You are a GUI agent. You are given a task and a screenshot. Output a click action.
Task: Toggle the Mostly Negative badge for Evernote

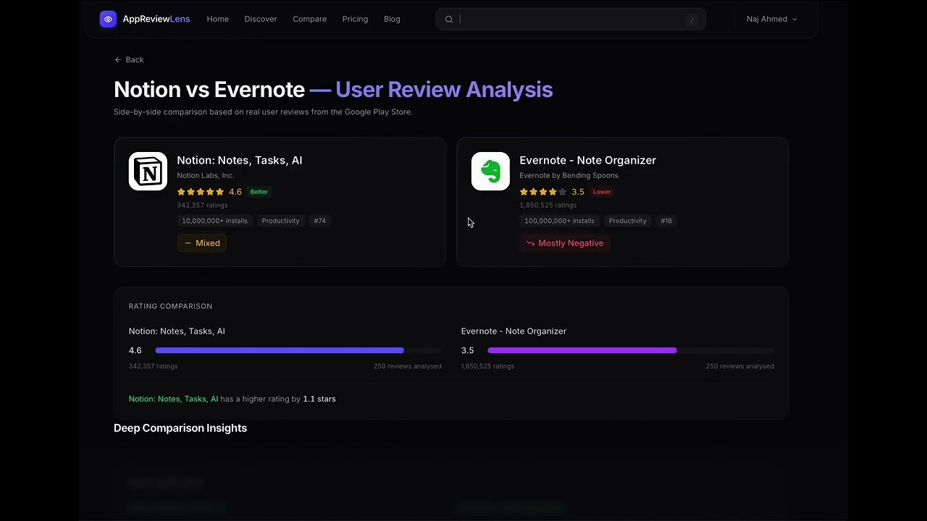[565, 243]
